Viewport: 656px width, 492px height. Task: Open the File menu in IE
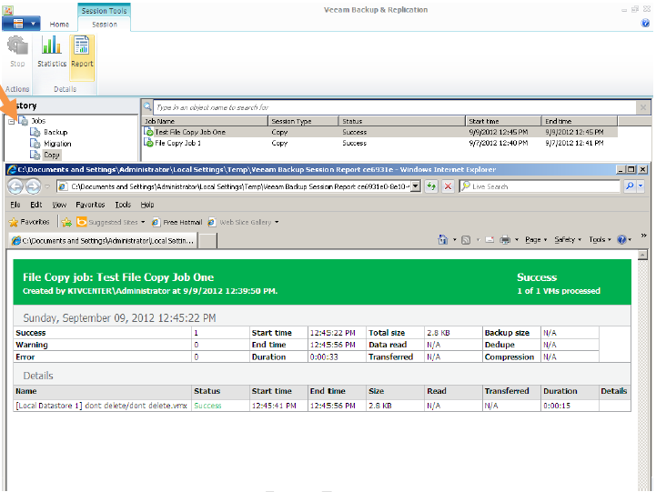15,205
